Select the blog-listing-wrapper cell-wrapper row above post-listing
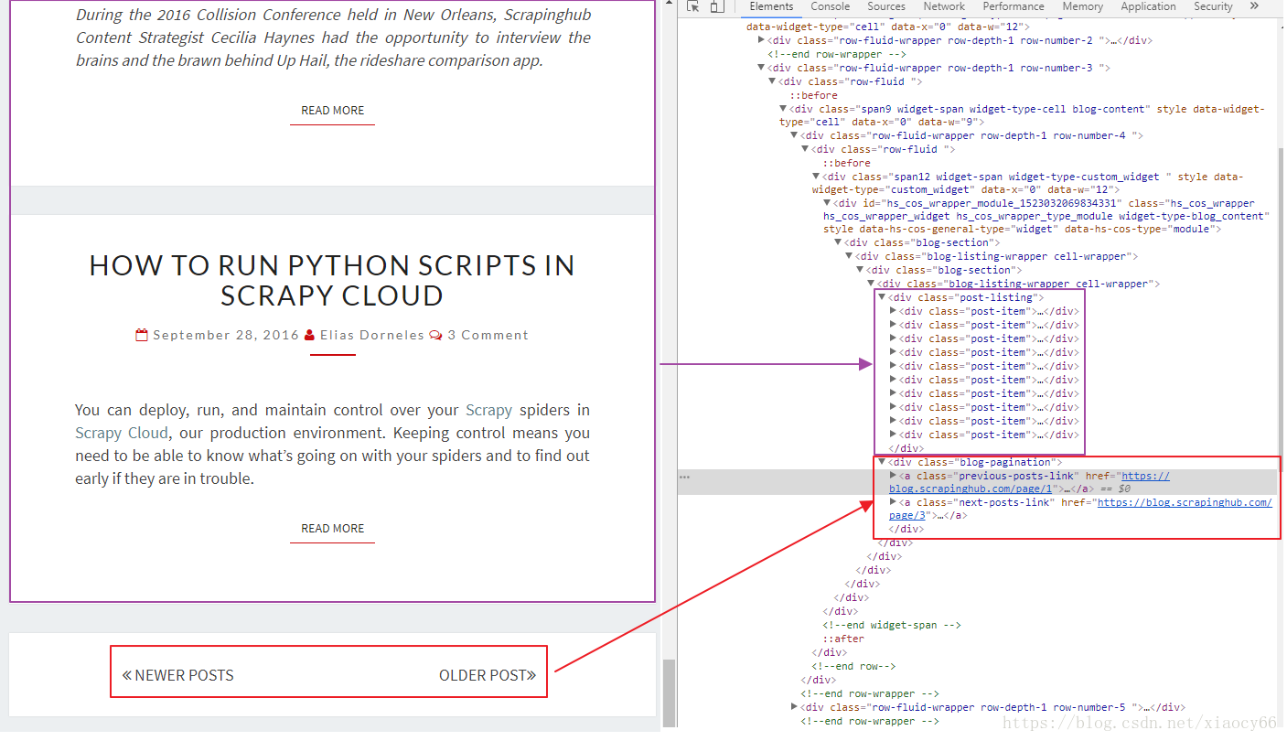The image size is (1287, 741). click(1013, 284)
